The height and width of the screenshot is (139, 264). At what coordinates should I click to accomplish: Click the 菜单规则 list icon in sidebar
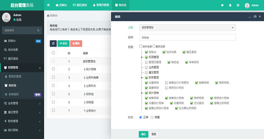coord(6,94)
